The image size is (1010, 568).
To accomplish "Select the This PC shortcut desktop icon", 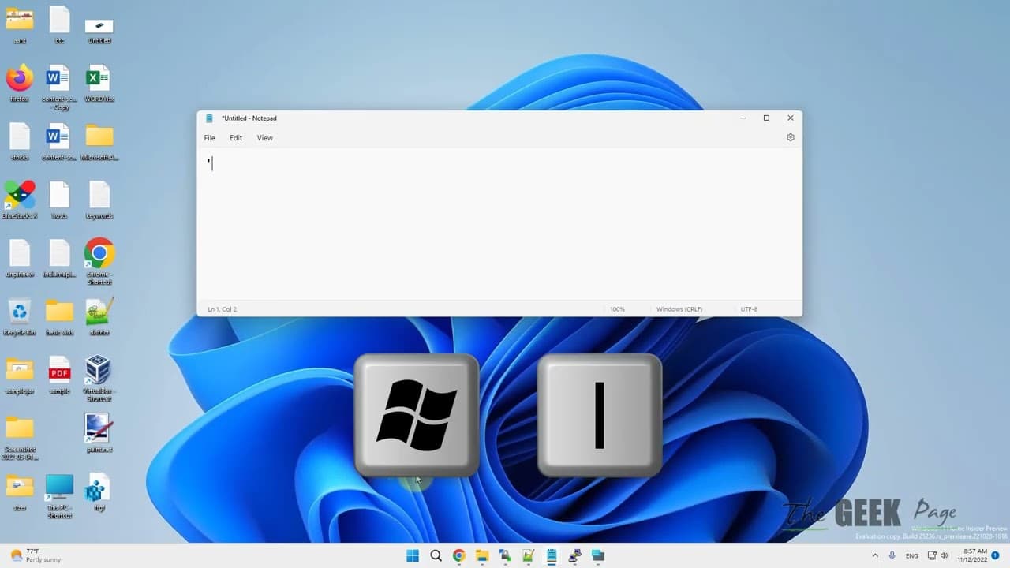I will click(59, 495).
